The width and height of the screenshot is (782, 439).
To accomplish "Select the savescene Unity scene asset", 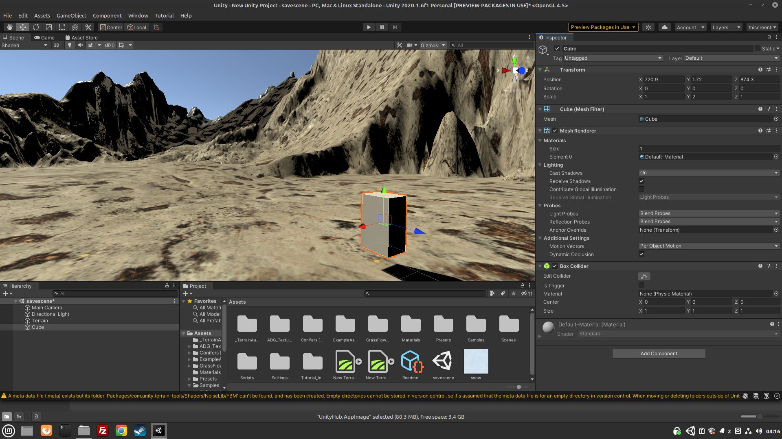I will [443, 365].
